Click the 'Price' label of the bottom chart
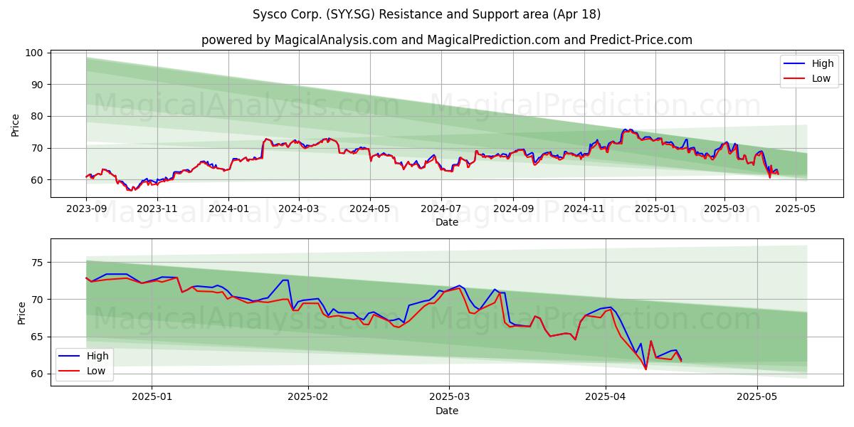The width and height of the screenshot is (854, 427). (x=21, y=312)
